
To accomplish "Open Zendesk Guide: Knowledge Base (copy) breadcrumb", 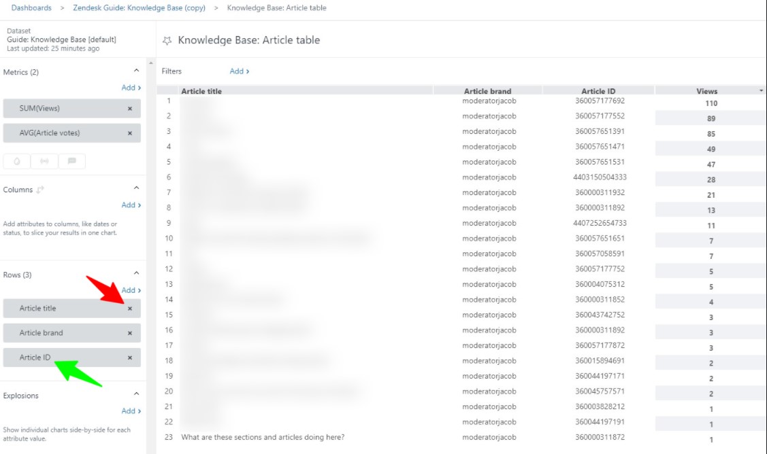I will coord(138,8).
